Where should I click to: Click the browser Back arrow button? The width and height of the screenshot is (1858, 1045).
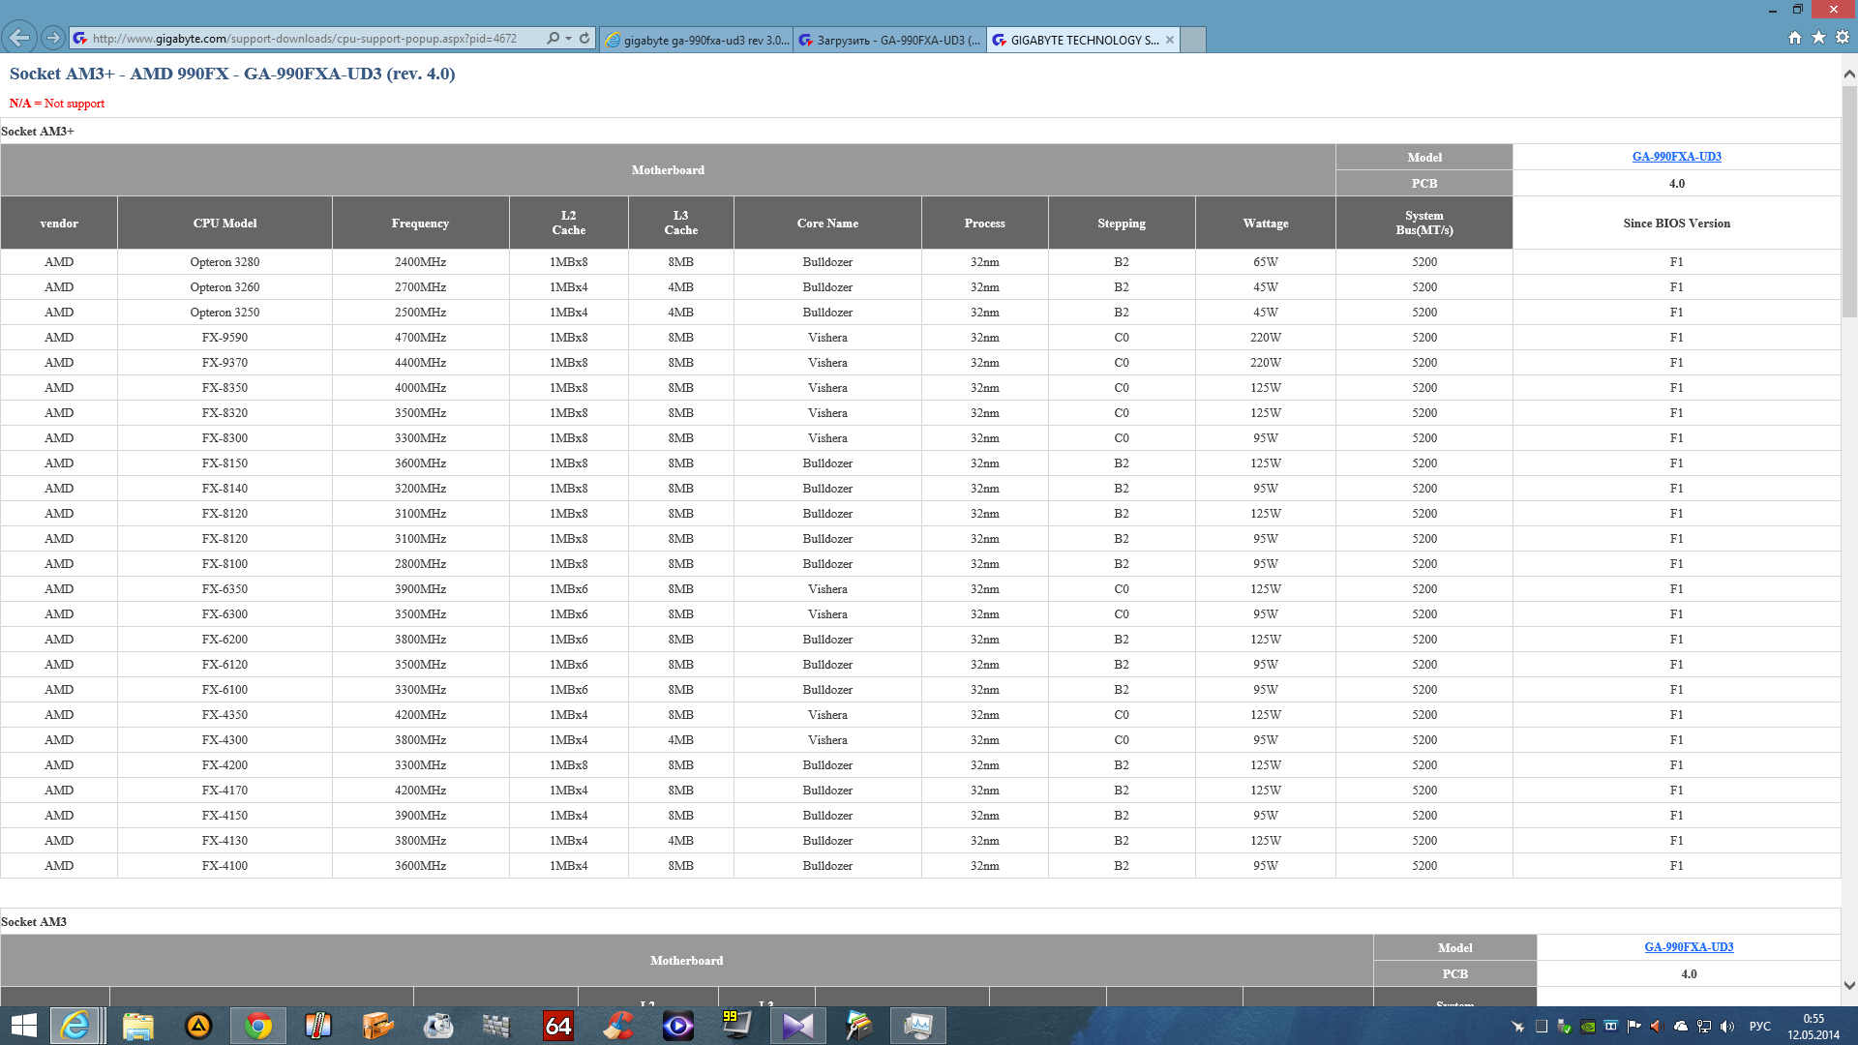(19, 38)
